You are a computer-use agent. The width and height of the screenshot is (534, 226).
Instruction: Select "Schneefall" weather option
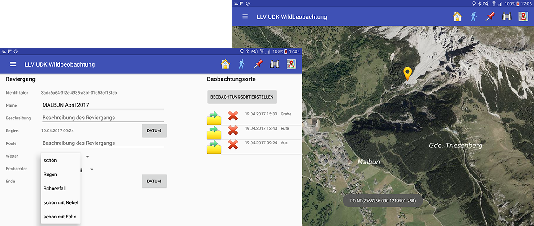point(61,188)
